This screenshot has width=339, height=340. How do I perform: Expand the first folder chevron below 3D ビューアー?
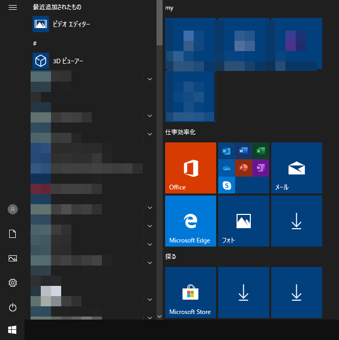pos(150,79)
